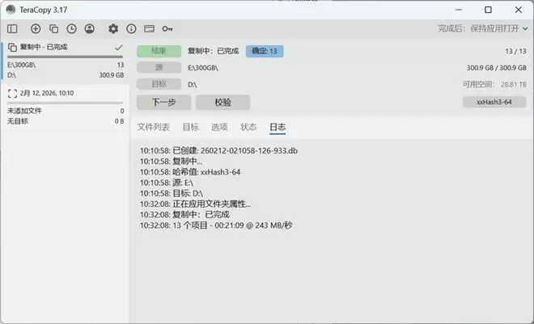Click the info circle icon
Screen dimensions: 534x324
click(131, 29)
